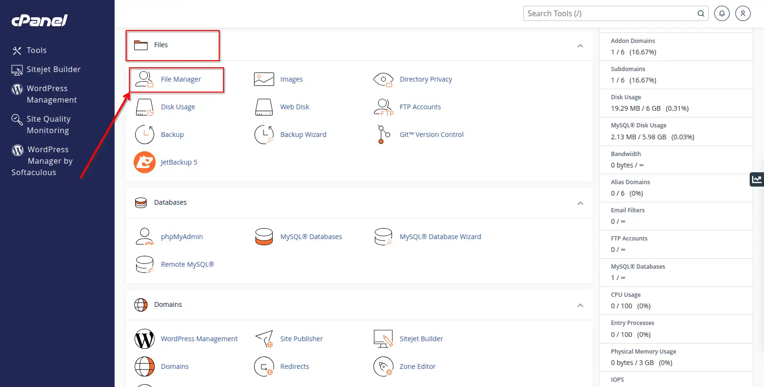Screen dimensions: 764x387
Task: Click the Databases section heading
Action: click(170, 202)
